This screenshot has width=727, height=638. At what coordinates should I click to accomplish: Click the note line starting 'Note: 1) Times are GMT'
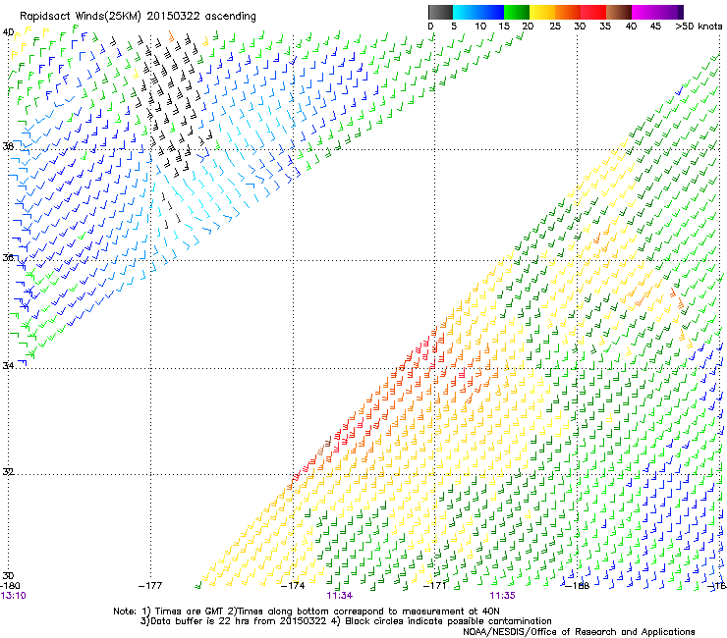coord(307,611)
